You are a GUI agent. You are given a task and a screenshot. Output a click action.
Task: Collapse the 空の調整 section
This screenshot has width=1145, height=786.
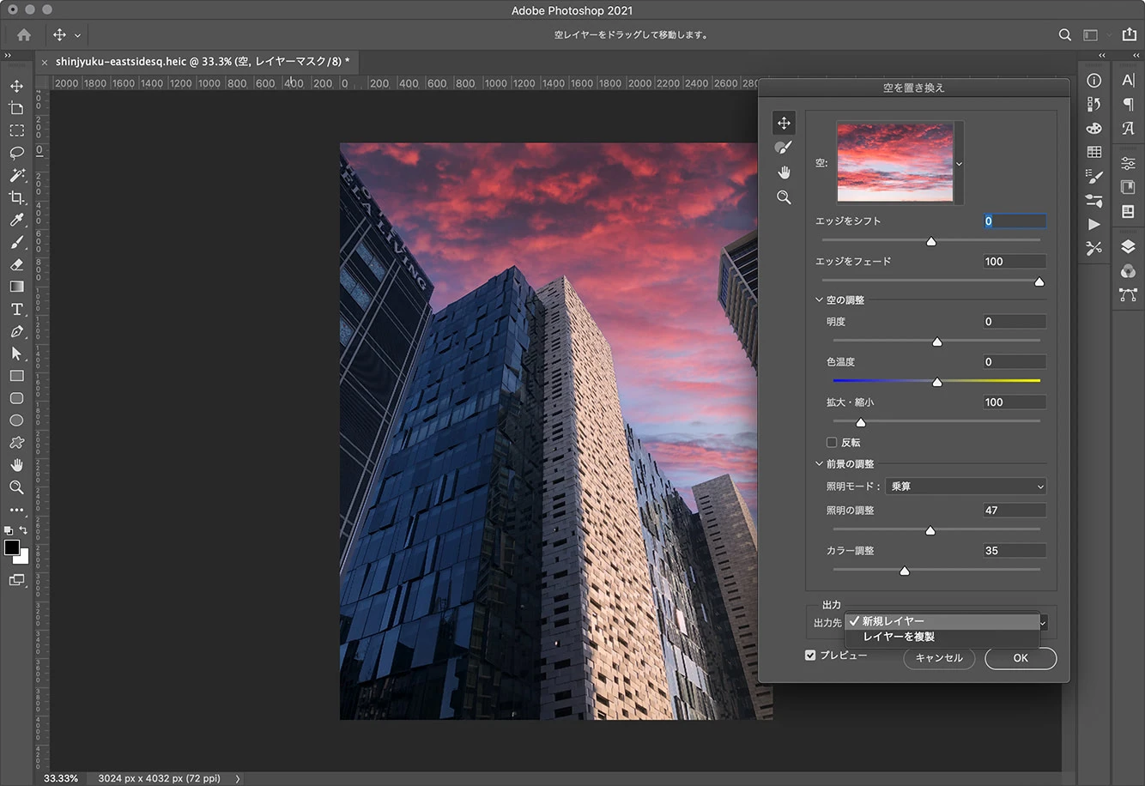point(820,300)
